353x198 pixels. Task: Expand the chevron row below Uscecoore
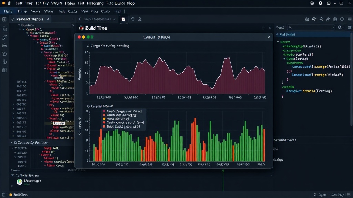tap(12, 186)
